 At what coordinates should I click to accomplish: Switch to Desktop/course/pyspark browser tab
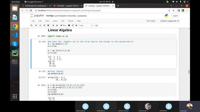pos(36,6)
